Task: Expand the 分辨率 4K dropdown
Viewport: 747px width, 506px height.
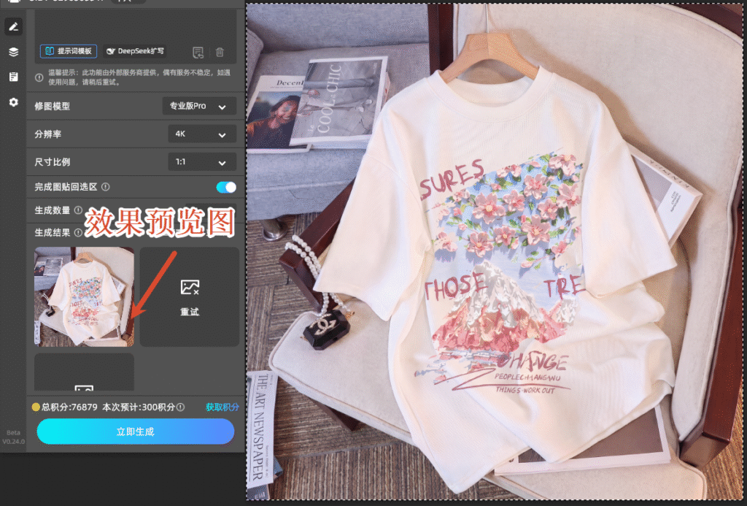Action: [201, 134]
